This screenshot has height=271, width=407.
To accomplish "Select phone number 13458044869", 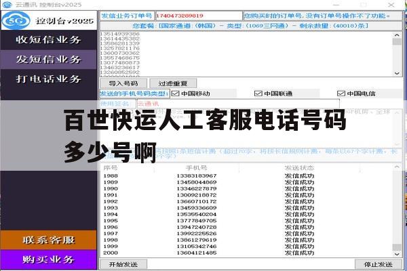I will pos(197,182).
